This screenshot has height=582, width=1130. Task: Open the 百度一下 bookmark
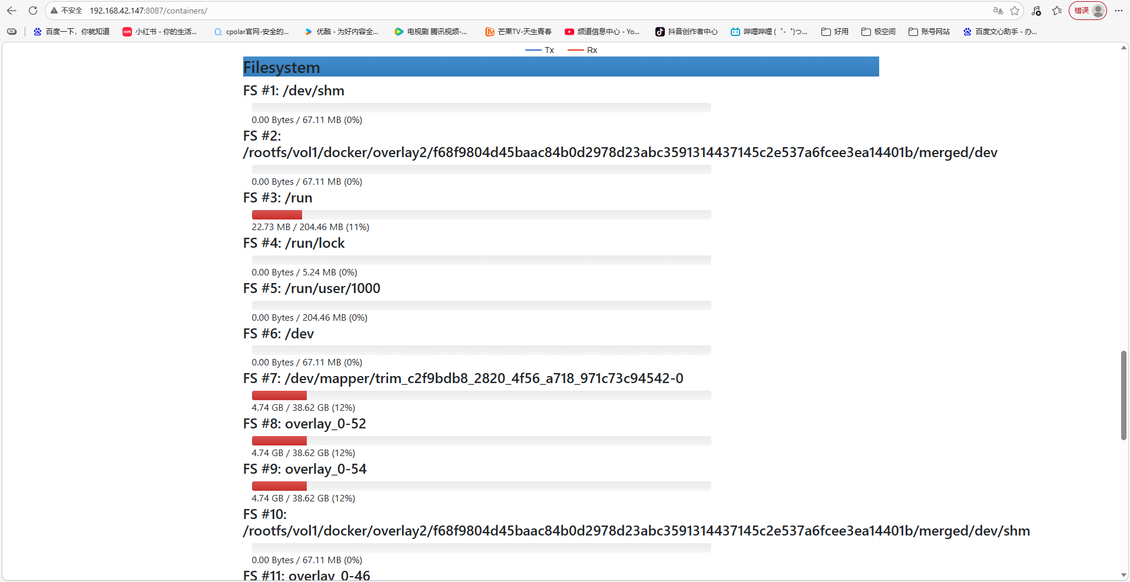coord(71,32)
